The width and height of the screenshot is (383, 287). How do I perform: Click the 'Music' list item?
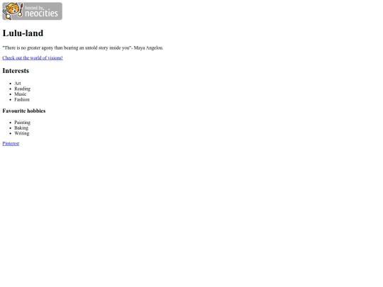20,94
